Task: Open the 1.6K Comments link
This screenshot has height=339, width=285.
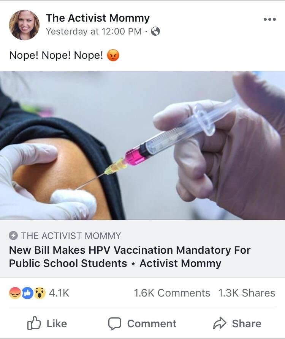Action: point(172,293)
